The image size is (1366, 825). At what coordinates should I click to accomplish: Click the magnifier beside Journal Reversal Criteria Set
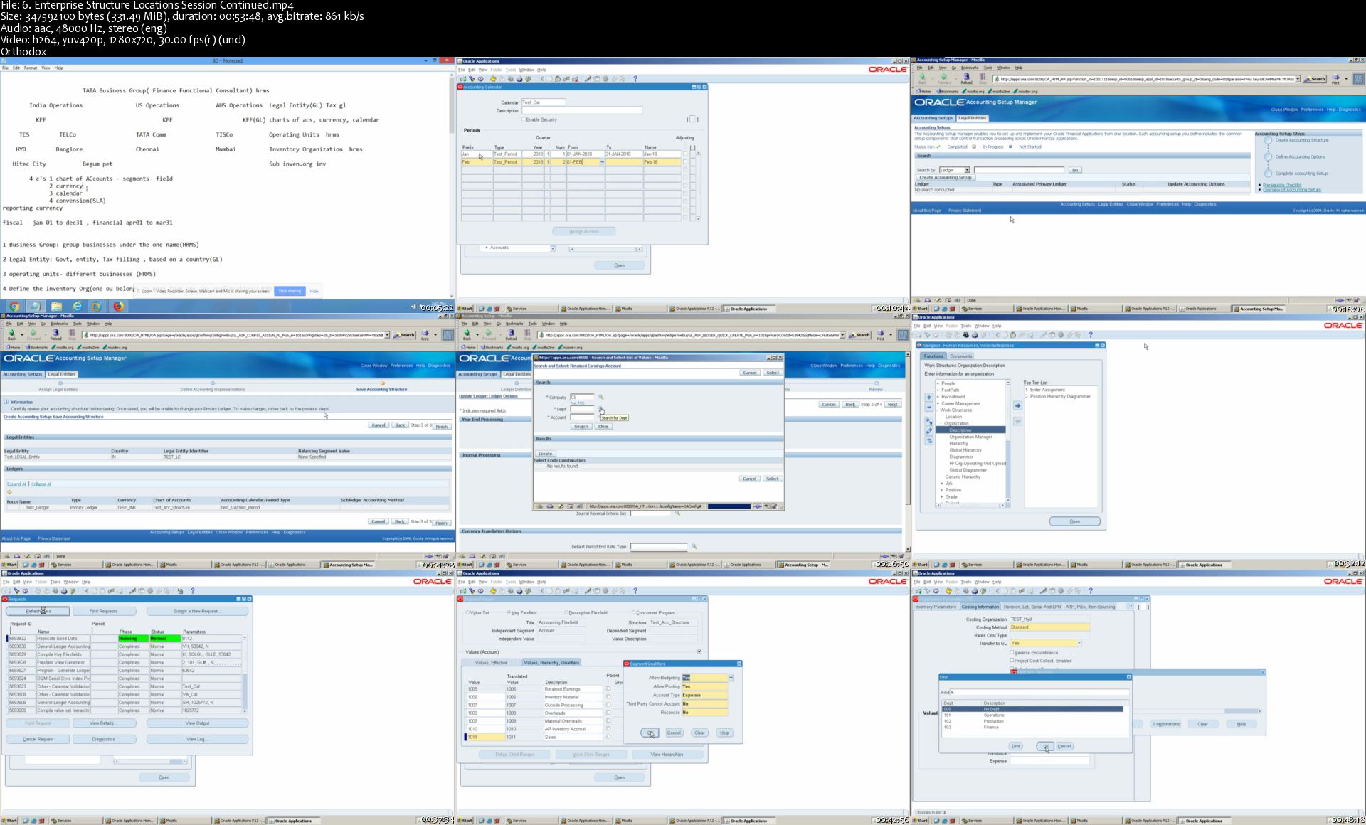pos(677,513)
